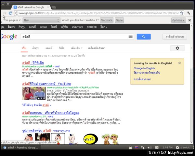This screenshot has width=195, height=156.
Task: Reload the page with the refresh icon
Action: 10,13
